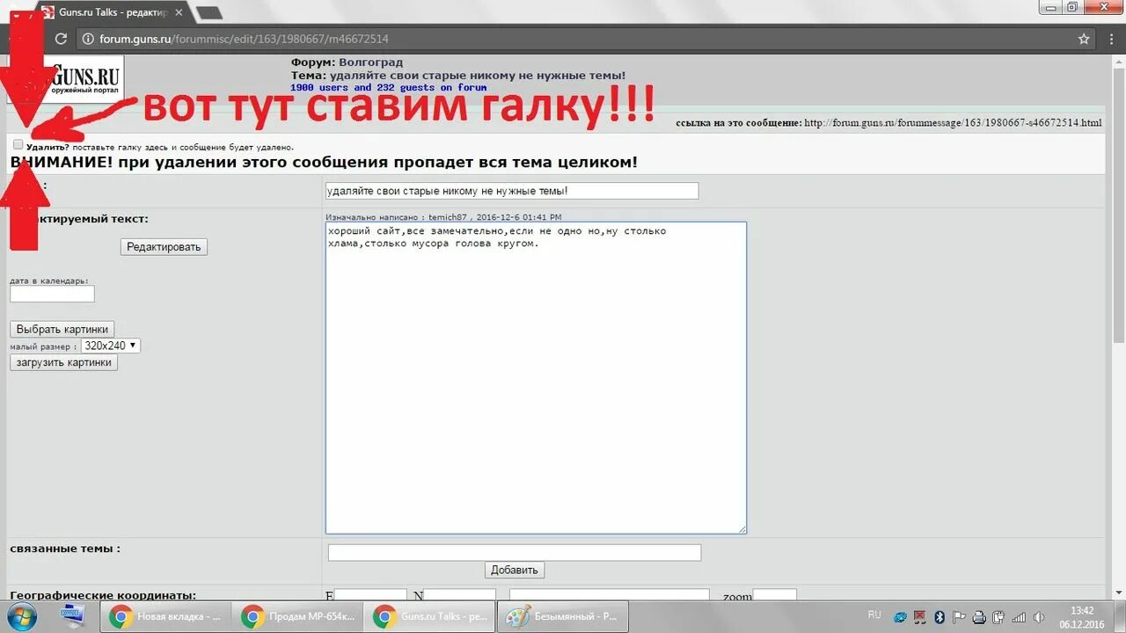The height and width of the screenshot is (633, 1126).
Task: Click the Bluetooth tray icon
Action: coord(940,617)
